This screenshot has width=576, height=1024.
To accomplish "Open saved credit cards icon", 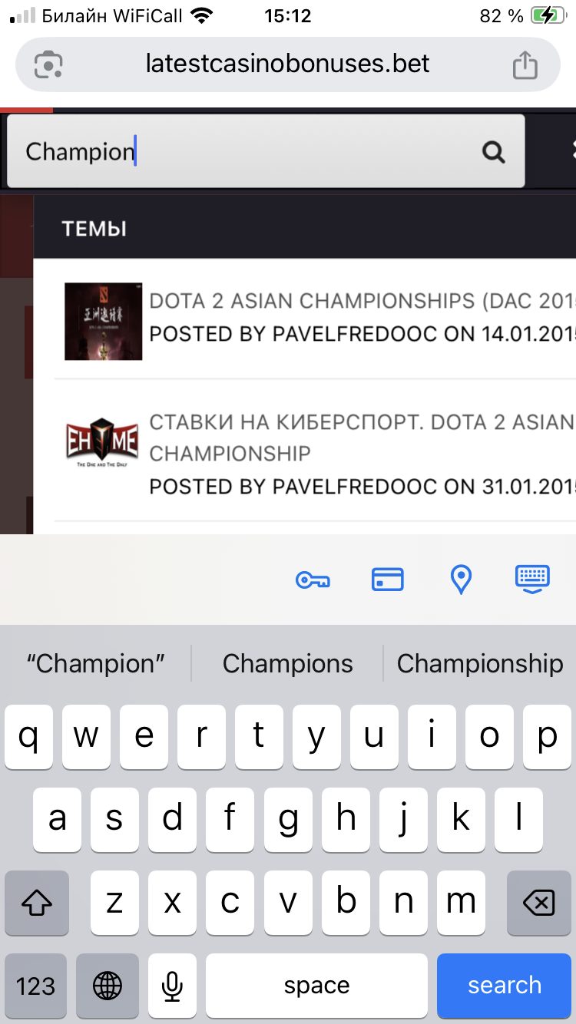I will (x=388, y=580).
